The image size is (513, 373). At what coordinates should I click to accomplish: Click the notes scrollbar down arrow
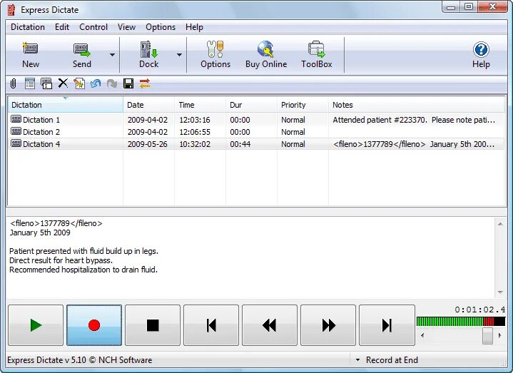500,292
